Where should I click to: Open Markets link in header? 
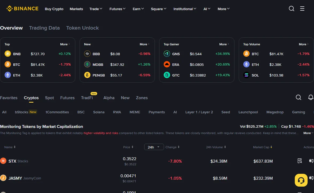[x=76, y=9]
